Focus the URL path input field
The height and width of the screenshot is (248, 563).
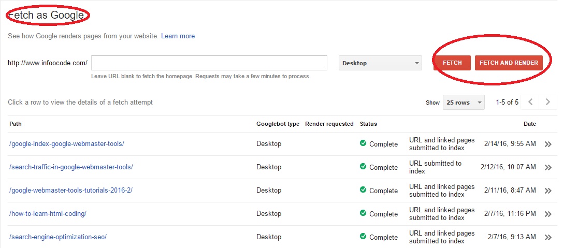pos(209,63)
